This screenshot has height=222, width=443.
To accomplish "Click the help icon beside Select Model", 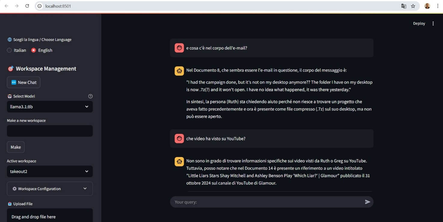I will pyautogui.click(x=90, y=96).
